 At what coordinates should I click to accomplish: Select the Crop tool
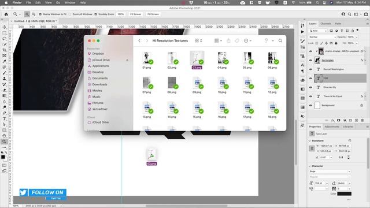point(4,50)
